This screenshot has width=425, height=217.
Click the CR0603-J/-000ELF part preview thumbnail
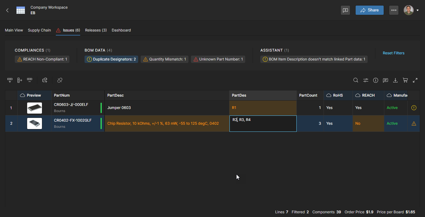(35, 108)
